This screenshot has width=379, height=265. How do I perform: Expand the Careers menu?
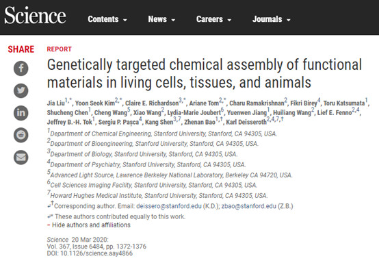[x=213, y=19]
